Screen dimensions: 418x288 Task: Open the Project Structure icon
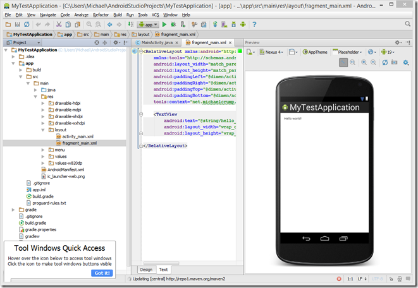click(x=204, y=25)
